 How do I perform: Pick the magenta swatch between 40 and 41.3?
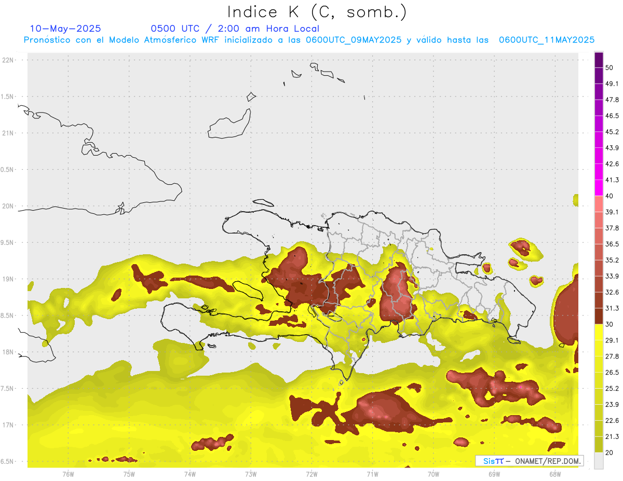[x=599, y=188]
